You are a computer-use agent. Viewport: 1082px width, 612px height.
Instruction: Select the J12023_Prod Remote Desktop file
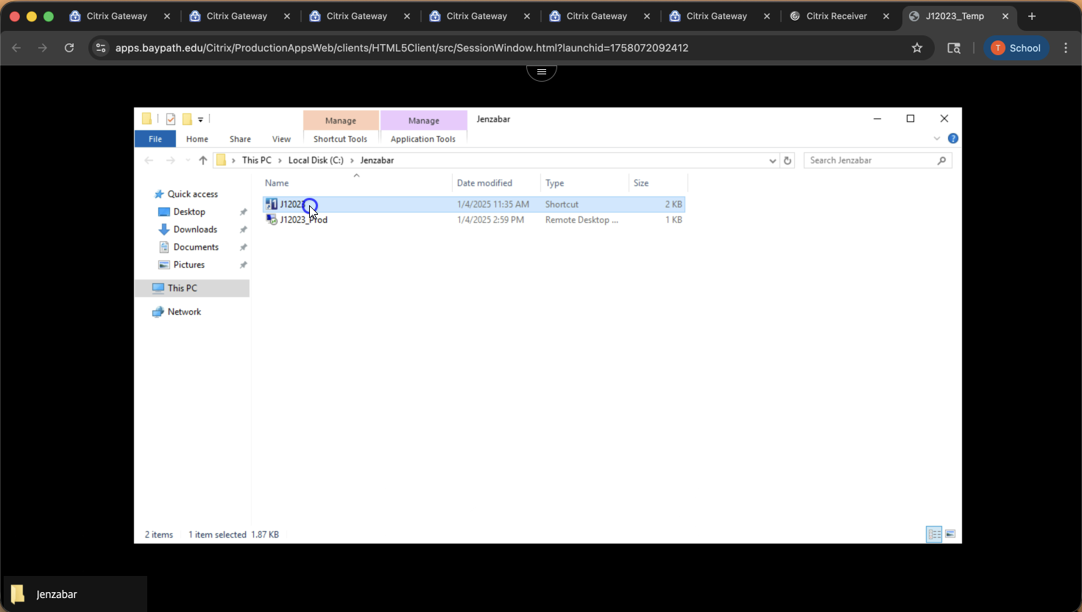(303, 220)
